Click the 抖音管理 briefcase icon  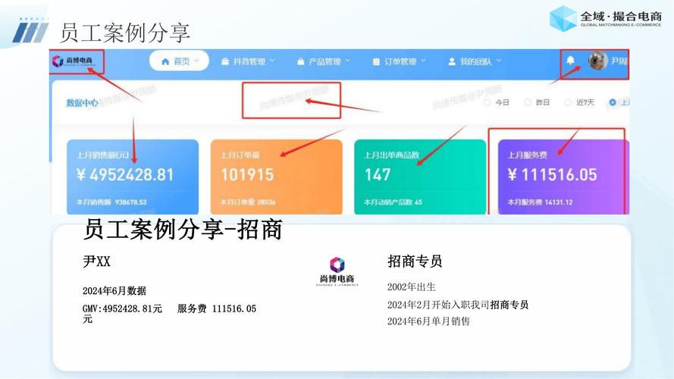tap(225, 61)
